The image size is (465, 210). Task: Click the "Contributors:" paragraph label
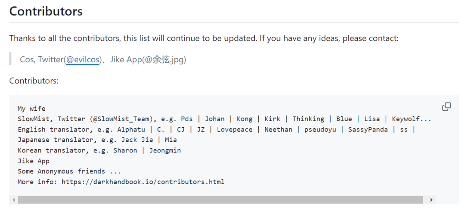34,81
